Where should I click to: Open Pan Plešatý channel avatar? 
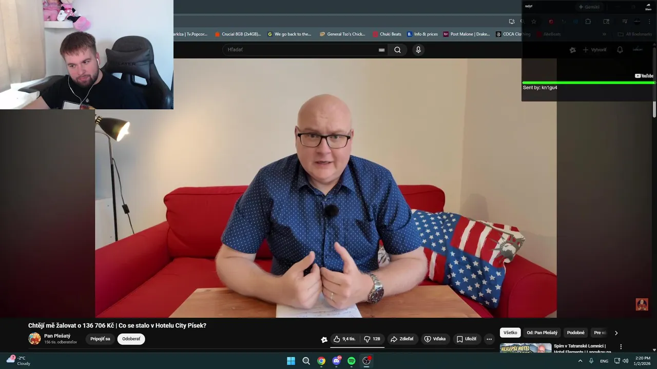click(34, 338)
